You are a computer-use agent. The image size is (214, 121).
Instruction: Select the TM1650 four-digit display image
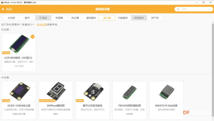[129, 92]
